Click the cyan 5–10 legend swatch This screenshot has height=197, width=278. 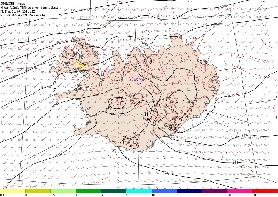[x=139, y=191]
